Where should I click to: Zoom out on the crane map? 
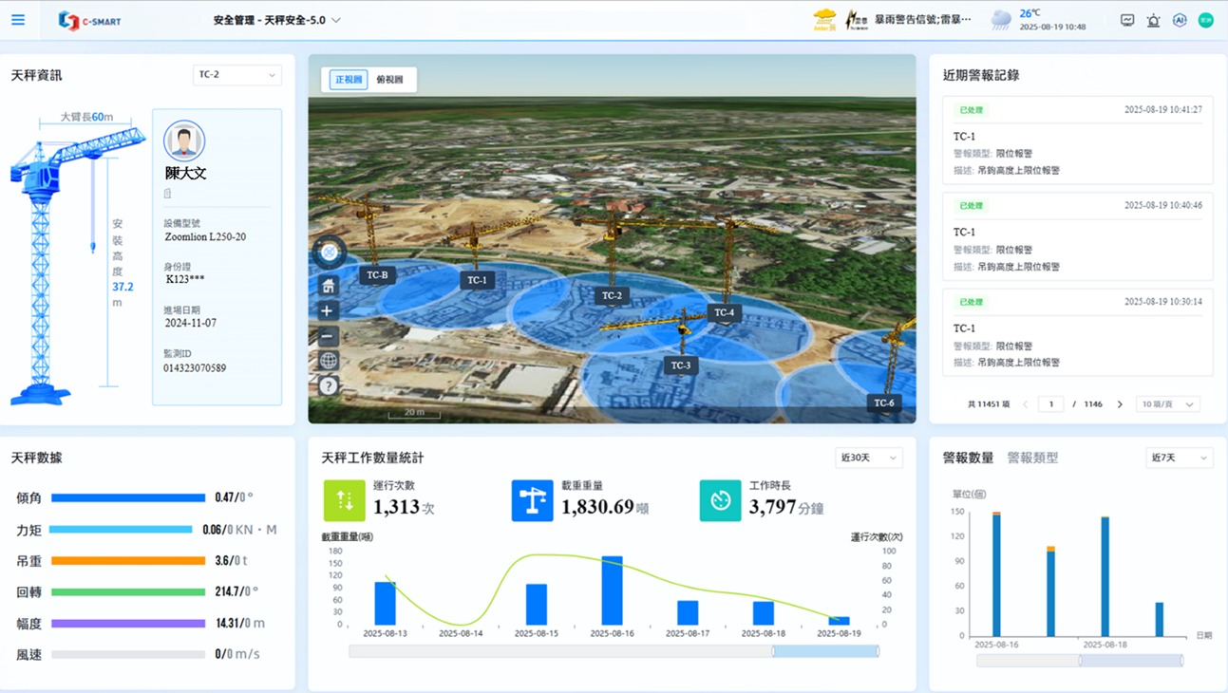click(328, 336)
